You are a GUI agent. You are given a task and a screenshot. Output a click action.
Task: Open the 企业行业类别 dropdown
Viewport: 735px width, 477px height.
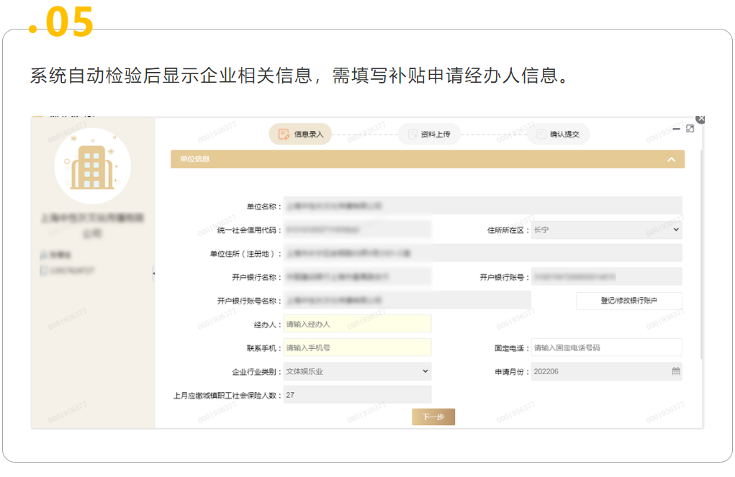(357, 371)
